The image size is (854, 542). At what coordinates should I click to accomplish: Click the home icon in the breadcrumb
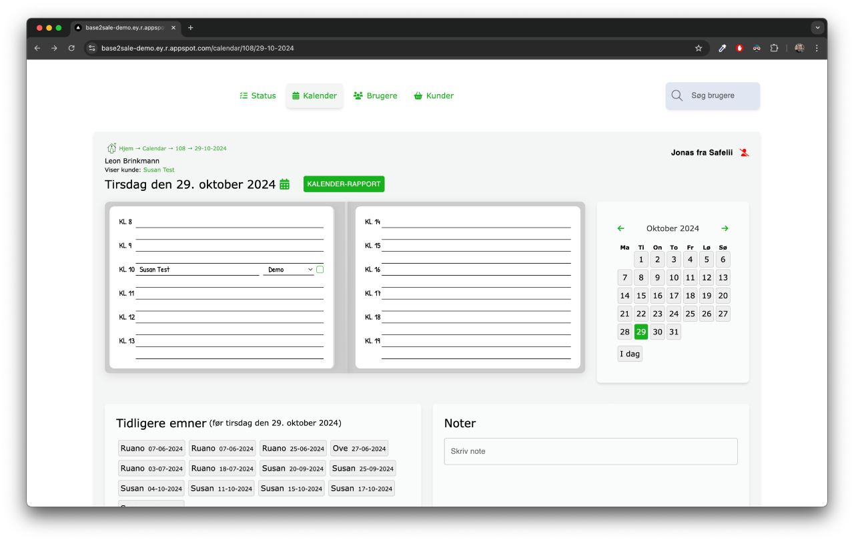tap(111, 148)
